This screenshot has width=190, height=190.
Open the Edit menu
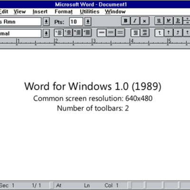4,11
